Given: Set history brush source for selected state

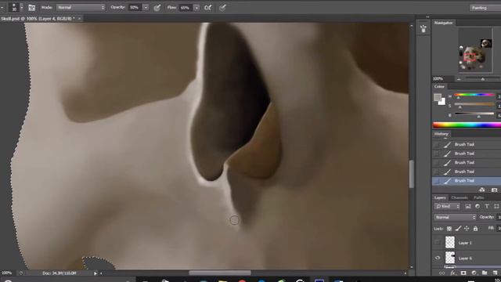Looking at the screenshot, I should click(x=436, y=181).
